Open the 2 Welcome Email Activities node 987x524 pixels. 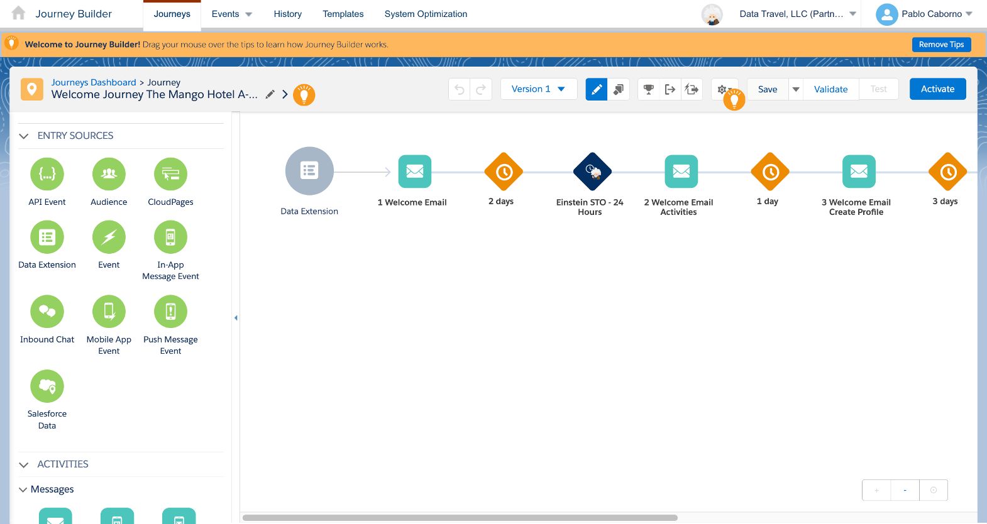click(x=681, y=171)
